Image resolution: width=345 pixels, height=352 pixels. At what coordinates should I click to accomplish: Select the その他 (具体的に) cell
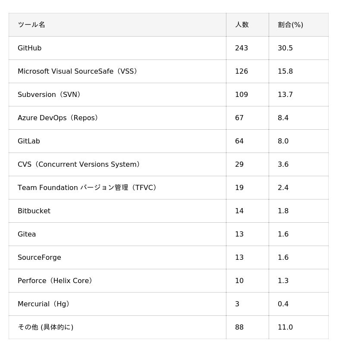point(117,327)
